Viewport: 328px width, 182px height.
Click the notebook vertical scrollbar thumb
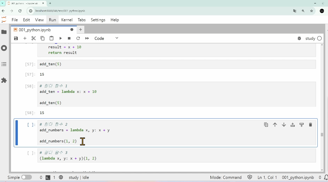pyautogui.click(x=322, y=134)
